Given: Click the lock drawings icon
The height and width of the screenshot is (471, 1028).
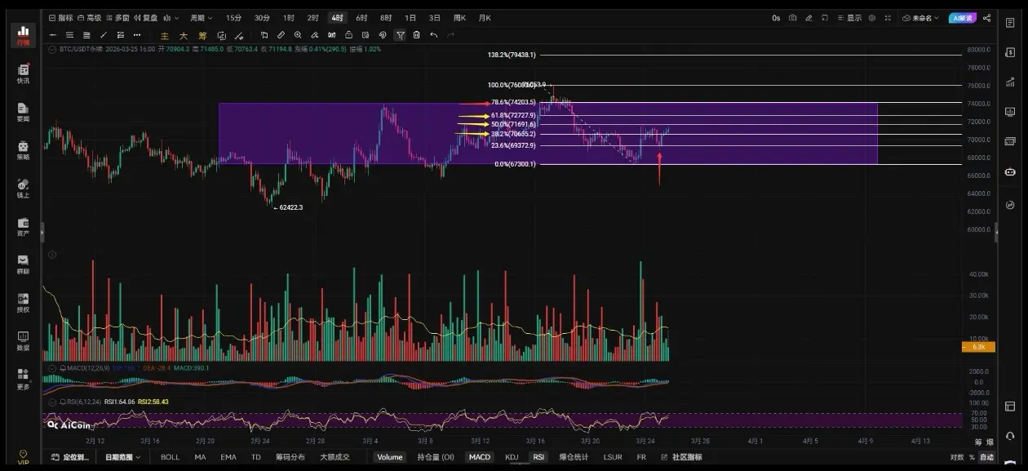Looking at the screenshot, I should pyautogui.click(x=349, y=35).
